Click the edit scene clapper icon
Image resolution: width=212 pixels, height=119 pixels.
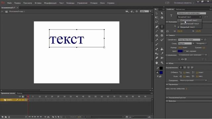(x=127, y=11)
